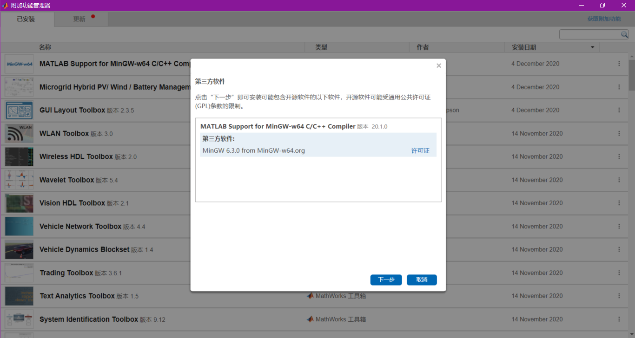Viewport: 635px width, 338px height.
Task: Click the WLAN Toolbox thumbnail
Action: (x=19, y=133)
